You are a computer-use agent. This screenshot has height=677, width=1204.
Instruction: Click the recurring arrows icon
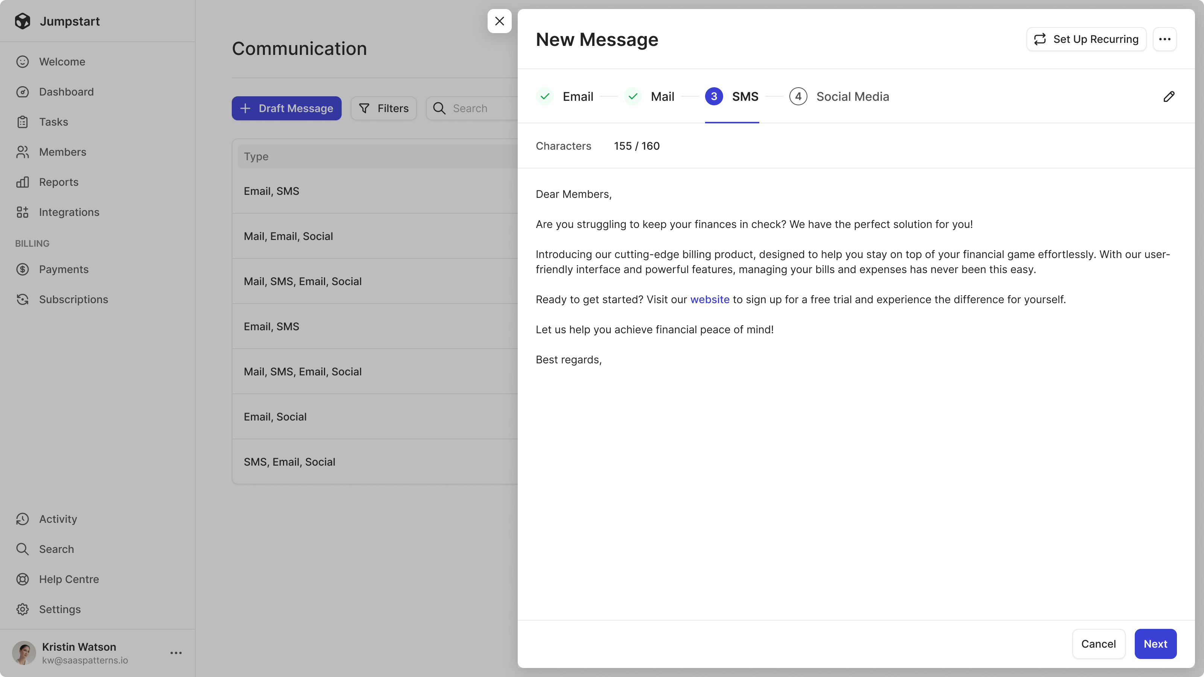coord(1040,39)
